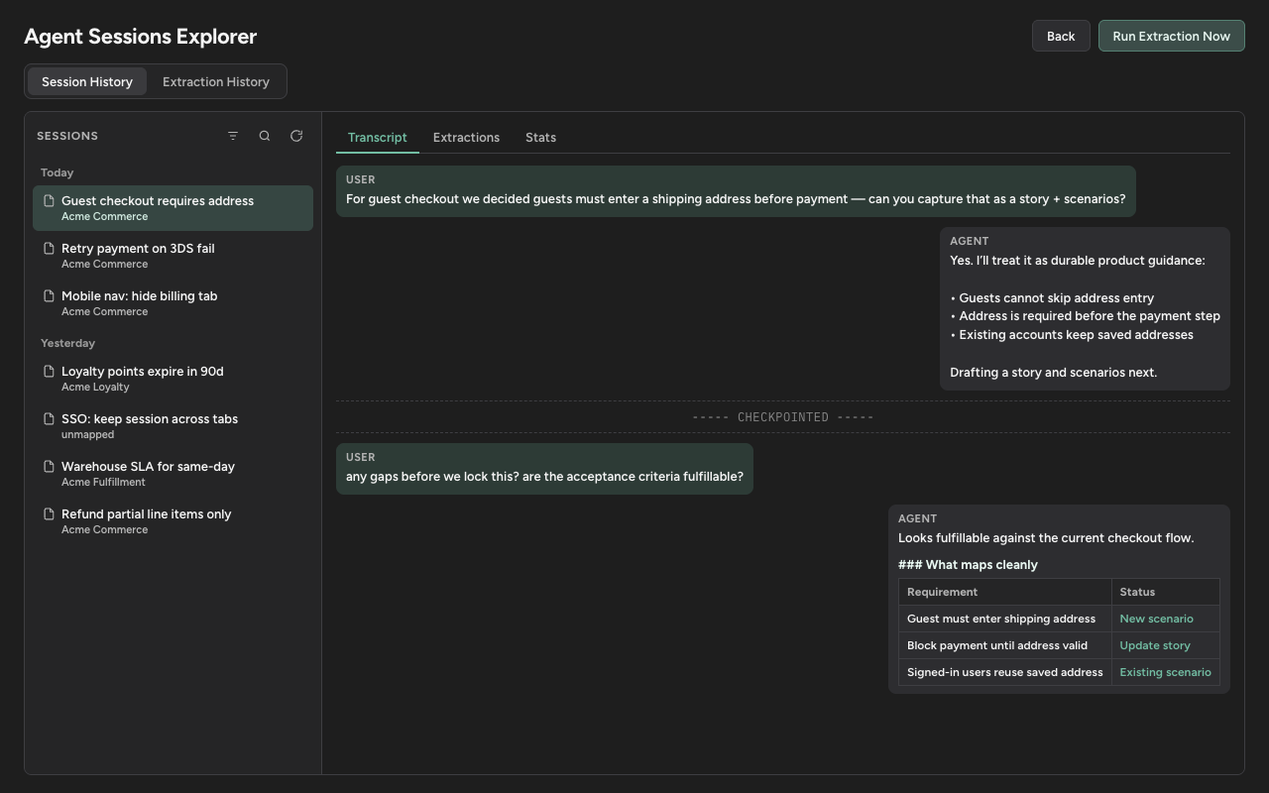Open the Extractions tab

[466, 138]
